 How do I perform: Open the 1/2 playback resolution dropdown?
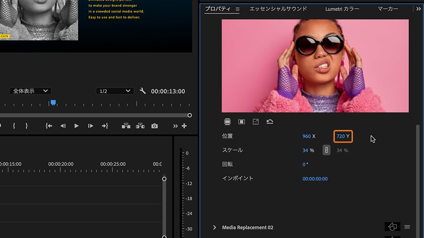pos(115,91)
